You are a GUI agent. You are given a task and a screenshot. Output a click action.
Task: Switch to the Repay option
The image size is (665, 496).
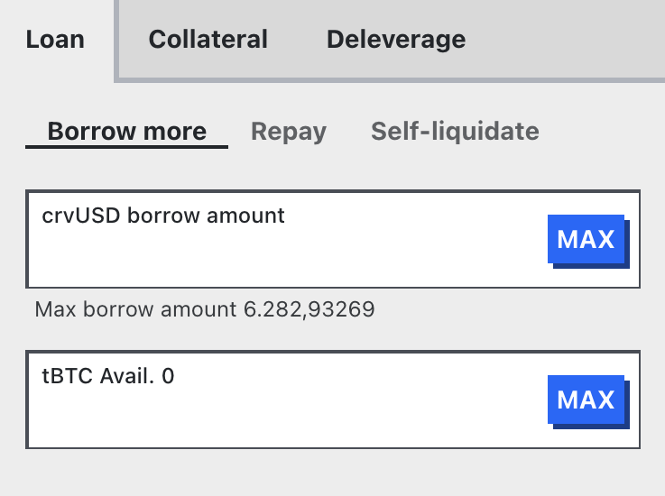click(288, 132)
